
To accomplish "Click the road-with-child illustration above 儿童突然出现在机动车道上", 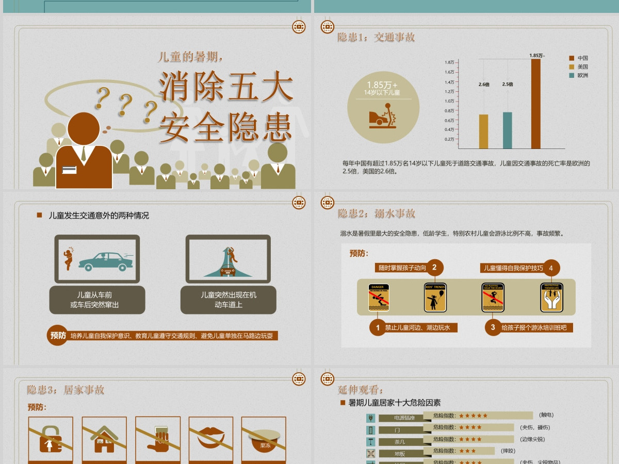I will point(228,259).
